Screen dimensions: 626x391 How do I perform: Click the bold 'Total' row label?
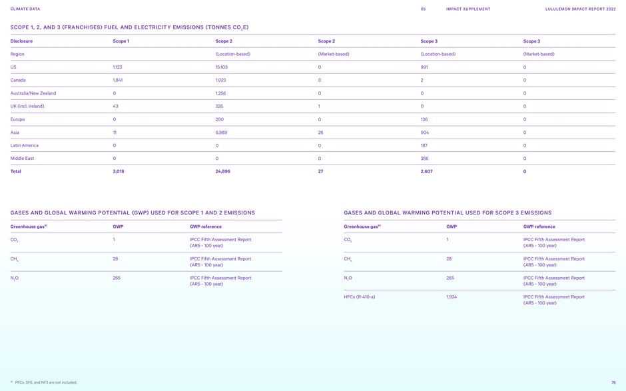tap(15, 171)
